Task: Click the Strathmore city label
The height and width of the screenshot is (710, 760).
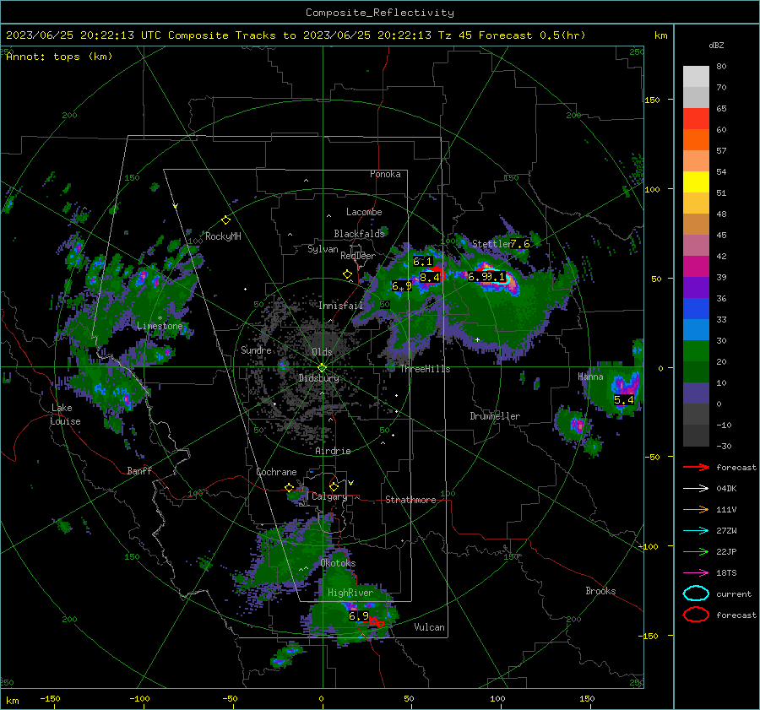Action: 410,500
